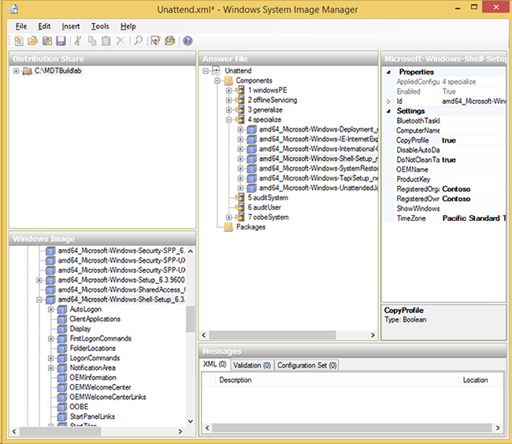The width and height of the screenshot is (512, 444).
Task: Click the TimeZone setting value field
Action: (x=473, y=218)
